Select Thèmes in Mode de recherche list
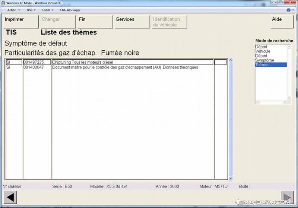Screen dimensions: 298x208 pyautogui.click(x=271, y=65)
